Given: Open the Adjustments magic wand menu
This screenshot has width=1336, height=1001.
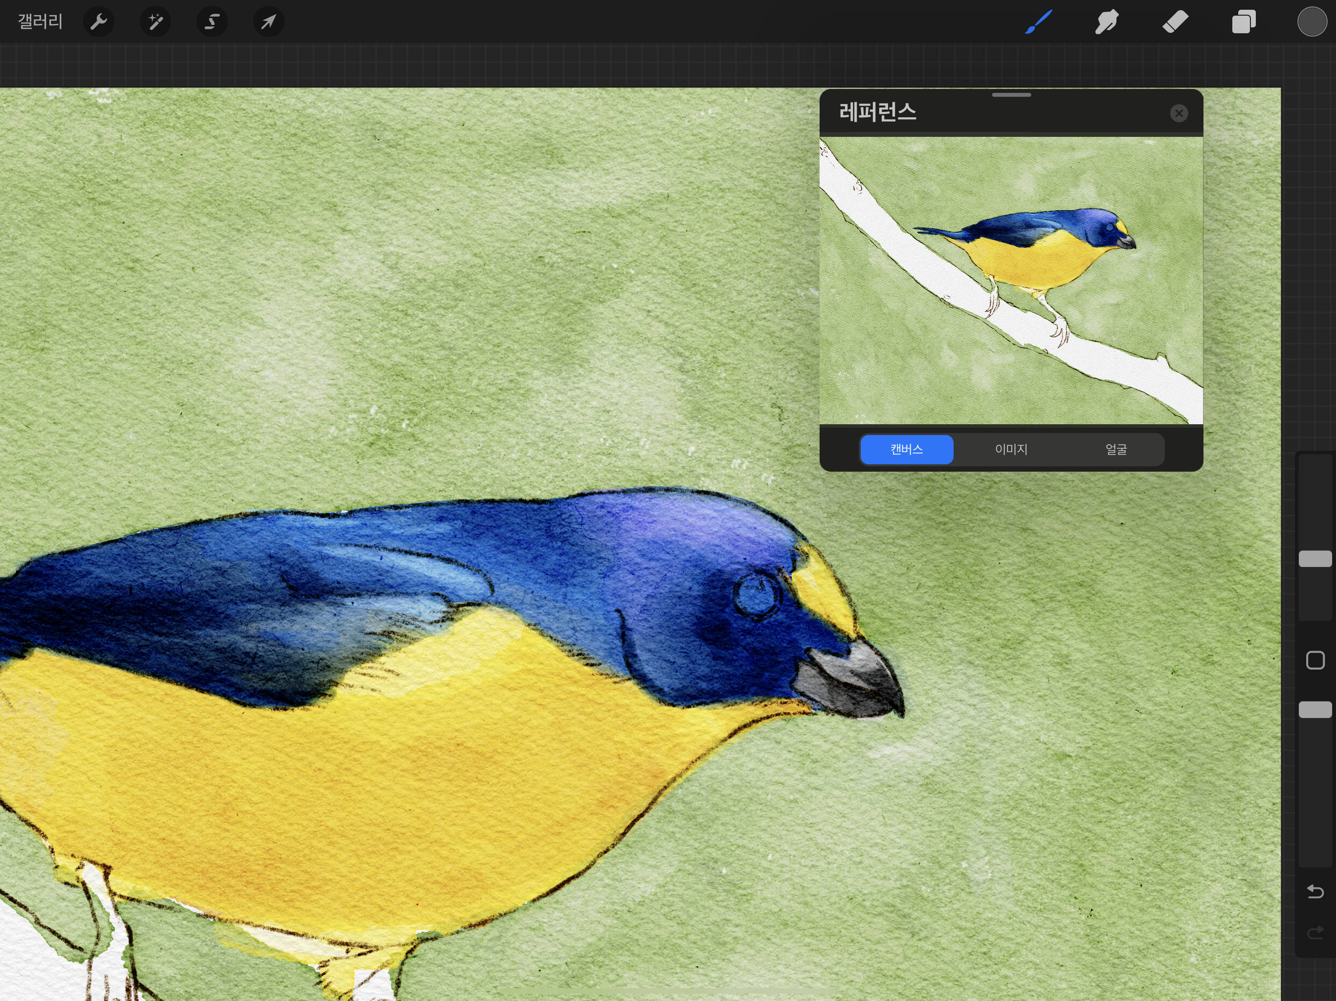Looking at the screenshot, I should 155,22.
